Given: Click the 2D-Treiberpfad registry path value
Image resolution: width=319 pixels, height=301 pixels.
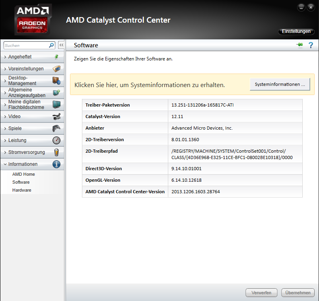Looking at the screenshot, I should click(x=232, y=154).
